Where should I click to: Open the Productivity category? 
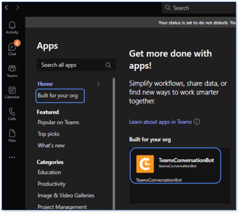pos(52,184)
